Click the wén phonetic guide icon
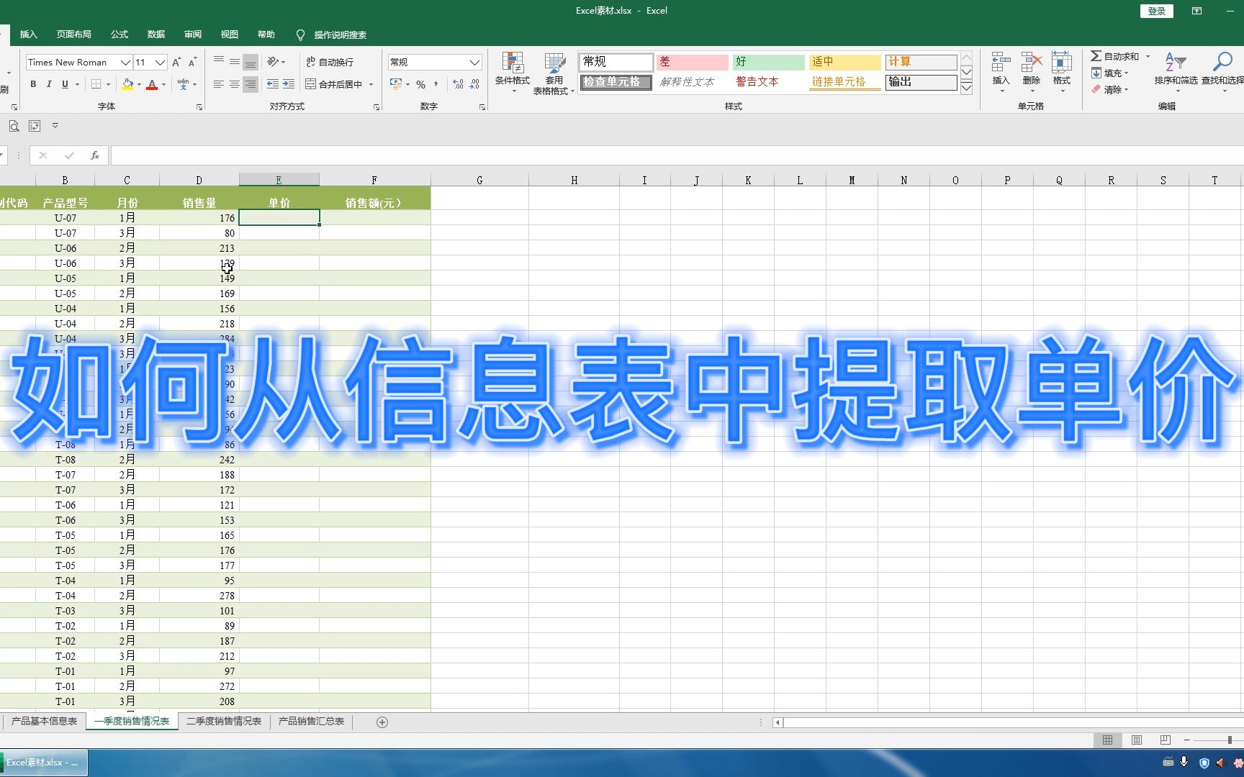The image size is (1244, 777). pyautogui.click(x=184, y=84)
